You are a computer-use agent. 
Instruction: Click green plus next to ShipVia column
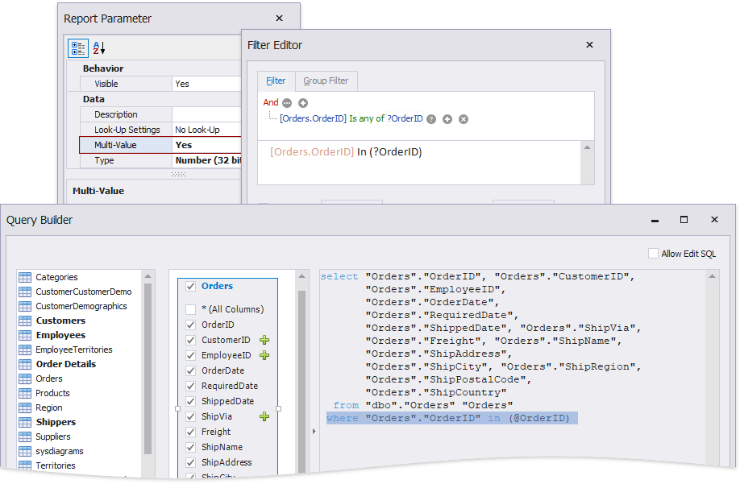pyautogui.click(x=264, y=417)
